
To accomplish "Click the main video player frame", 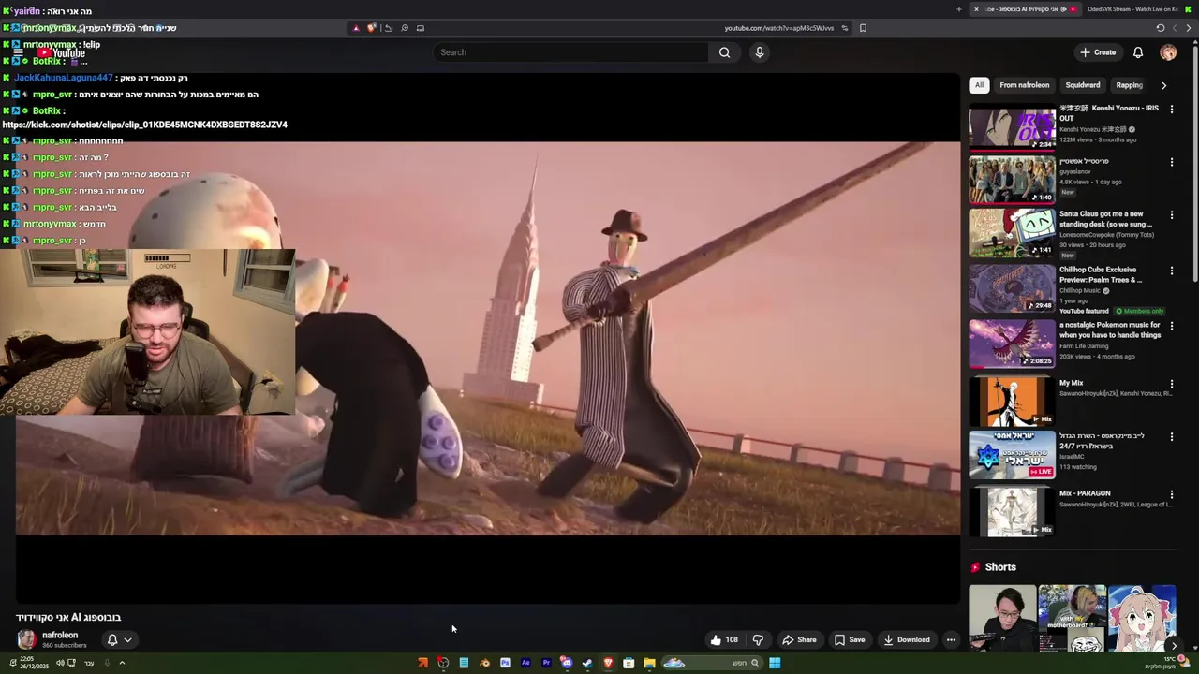I will click(487, 339).
